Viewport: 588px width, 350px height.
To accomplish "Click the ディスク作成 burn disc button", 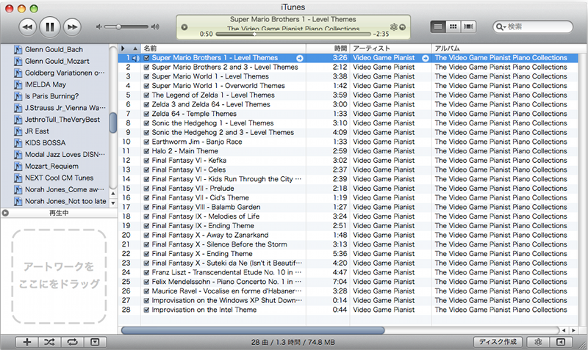I will click(x=498, y=342).
